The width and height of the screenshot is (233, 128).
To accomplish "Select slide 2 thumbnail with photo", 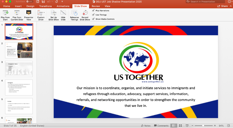I will pos(19,50).
